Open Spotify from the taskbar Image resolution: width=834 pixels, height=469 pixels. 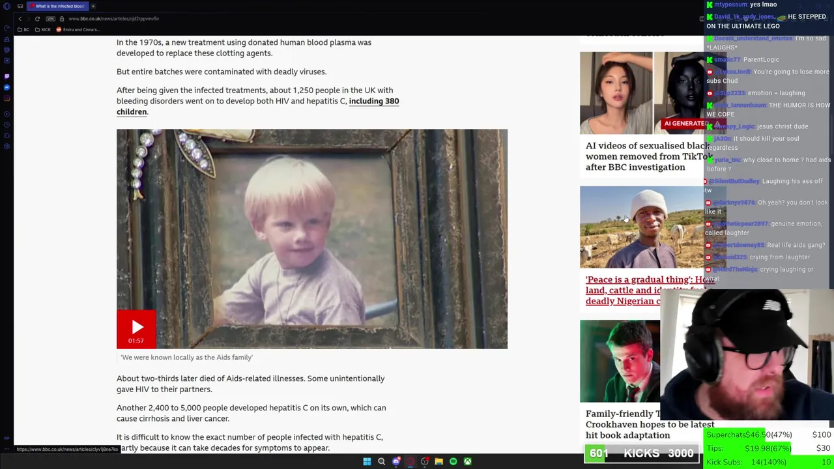tap(453, 461)
